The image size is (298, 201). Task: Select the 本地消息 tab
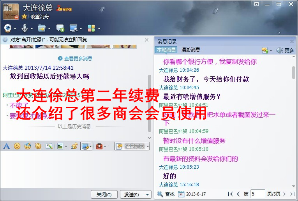pos(166,50)
